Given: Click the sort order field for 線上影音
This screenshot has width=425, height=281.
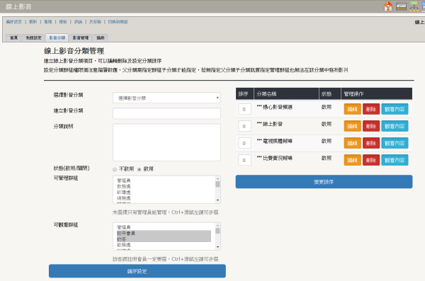Looking at the screenshot, I should pos(245,126).
